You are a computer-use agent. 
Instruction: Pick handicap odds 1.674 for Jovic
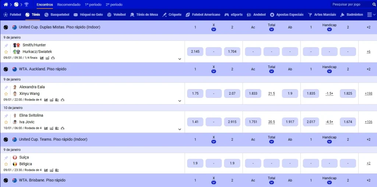click(348, 122)
